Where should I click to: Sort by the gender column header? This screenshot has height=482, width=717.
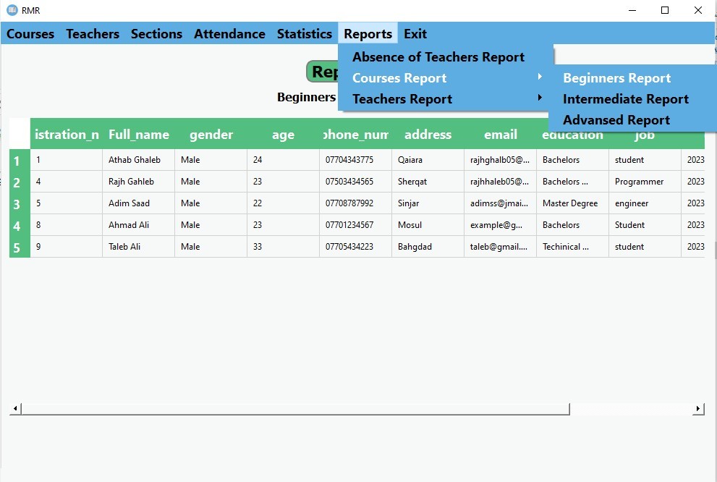(x=211, y=134)
